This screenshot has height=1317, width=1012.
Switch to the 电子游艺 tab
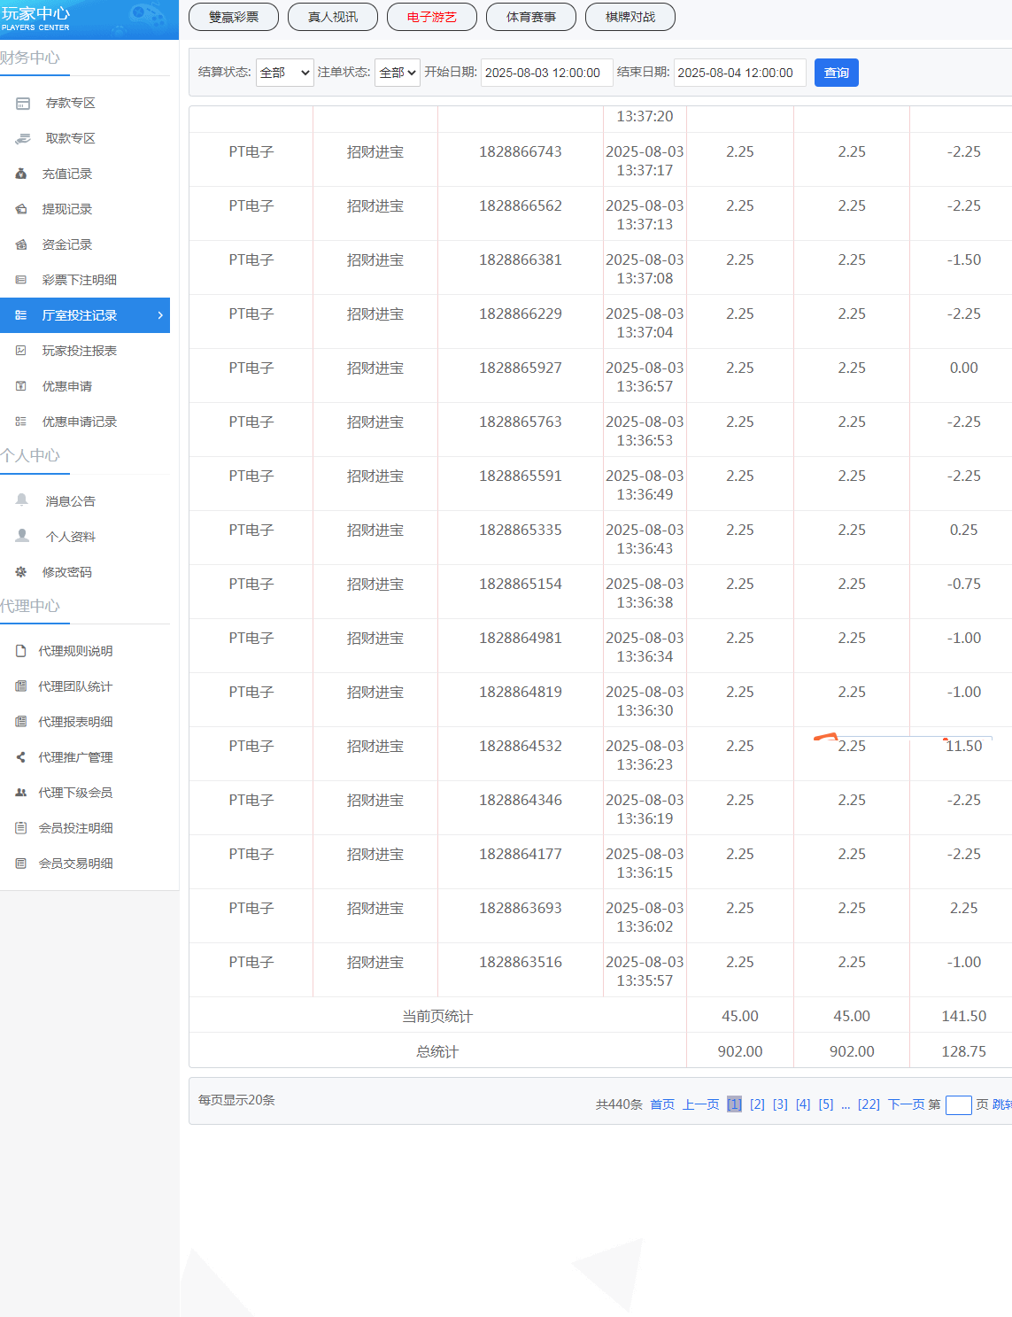click(x=431, y=17)
